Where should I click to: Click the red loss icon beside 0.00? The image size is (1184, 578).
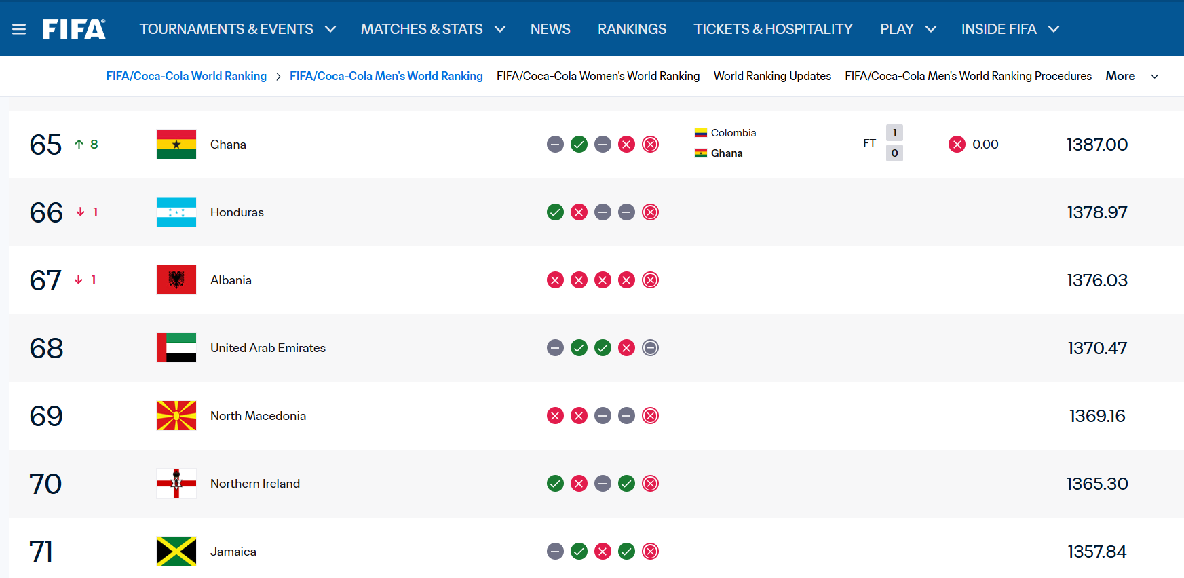click(x=957, y=144)
